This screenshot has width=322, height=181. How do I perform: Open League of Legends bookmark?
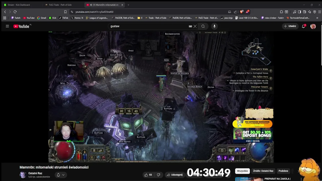(x=97, y=18)
